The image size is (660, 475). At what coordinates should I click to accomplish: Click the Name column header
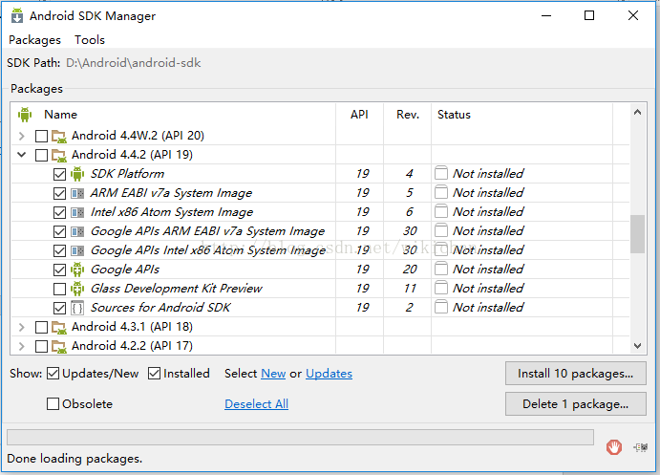tap(60, 115)
